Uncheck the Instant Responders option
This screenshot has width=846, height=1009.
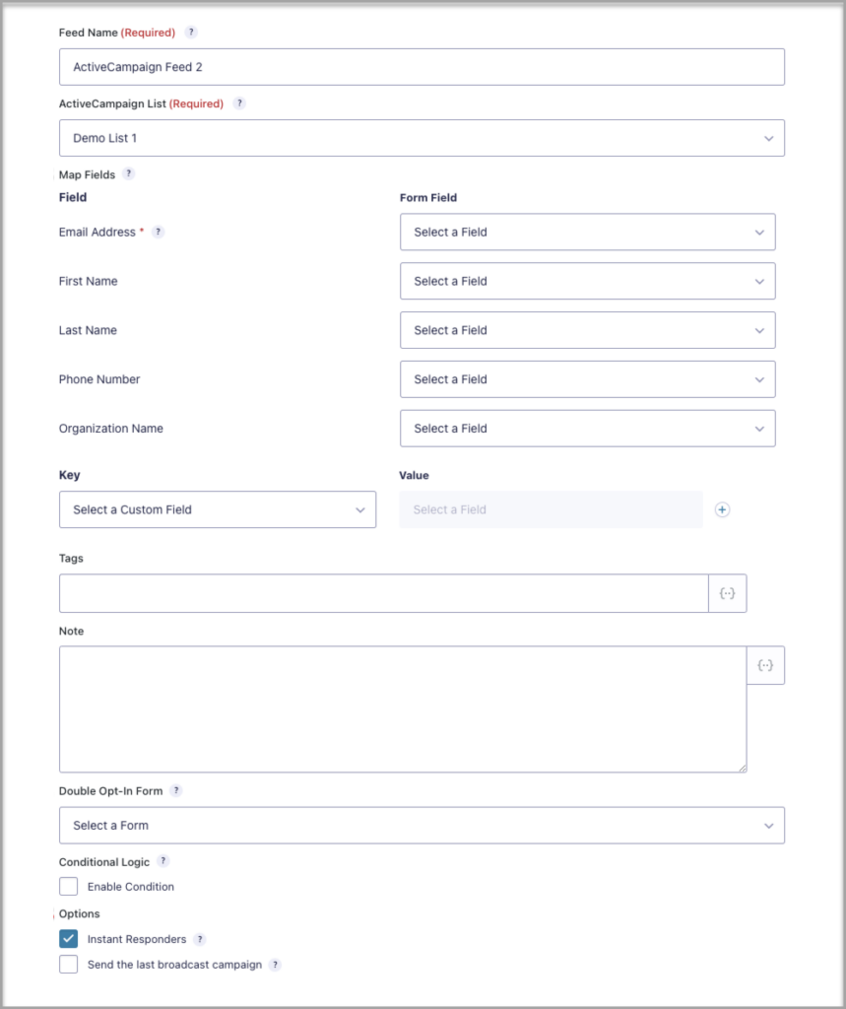[x=68, y=939]
